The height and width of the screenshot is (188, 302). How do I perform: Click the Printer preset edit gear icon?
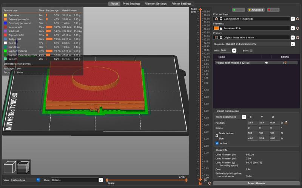(x=297, y=38)
